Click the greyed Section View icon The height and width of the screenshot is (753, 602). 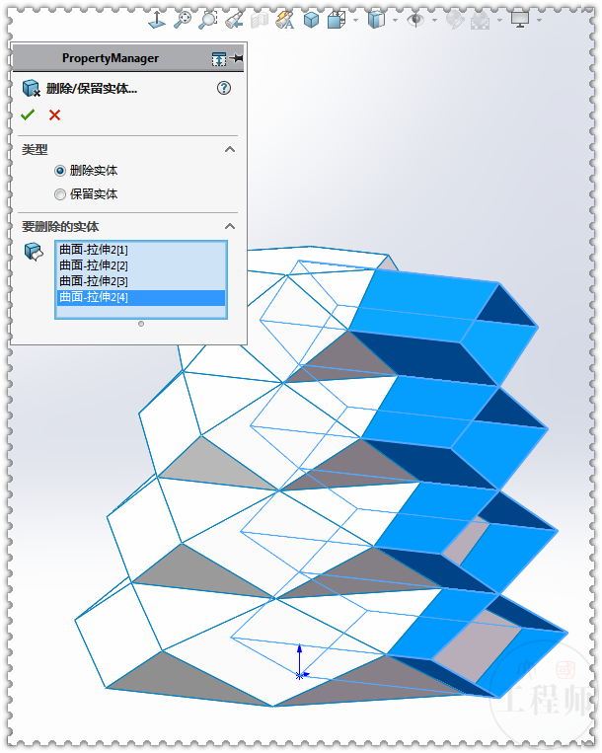[260, 20]
